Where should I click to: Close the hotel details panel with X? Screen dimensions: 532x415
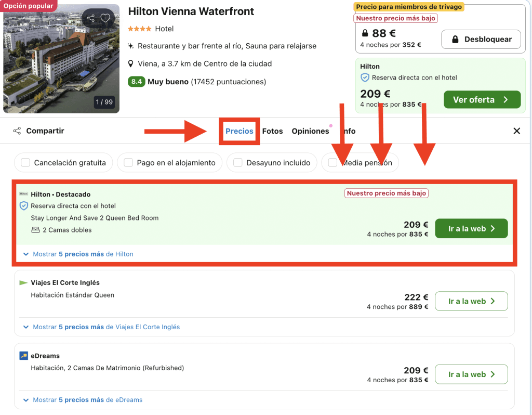pyautogui.click(x=516, y=131)
